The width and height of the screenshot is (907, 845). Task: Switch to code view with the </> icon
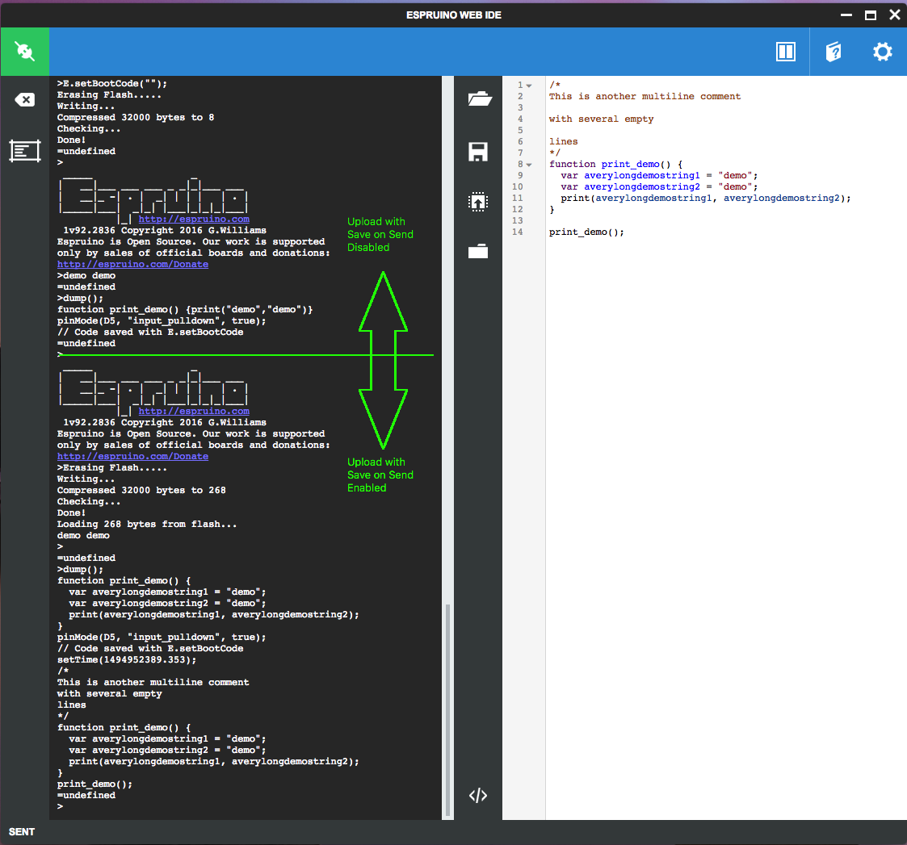point(478,796)
